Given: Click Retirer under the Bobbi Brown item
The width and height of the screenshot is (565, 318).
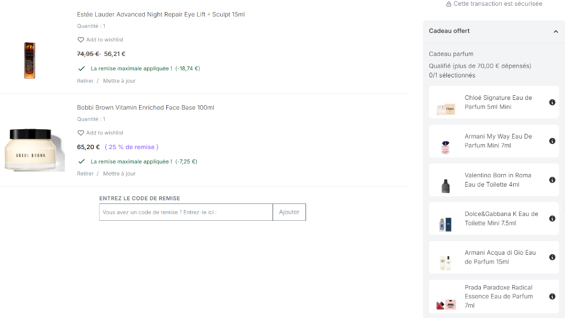Looking at the screenshot, I should [85, 173].
